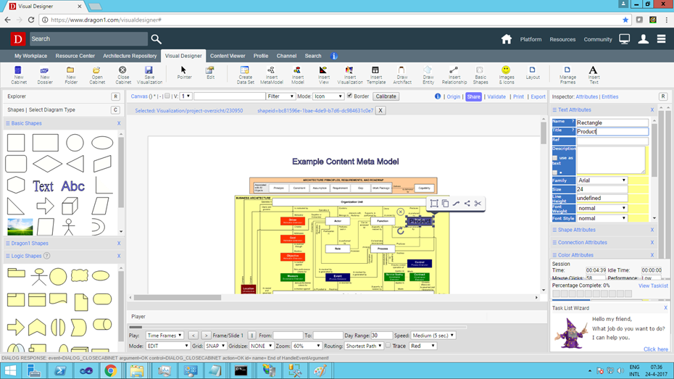Expand the font Family Arial dropdown
Image resolution: width=674 pixels, height=379 pixels.
coord(602,180)
